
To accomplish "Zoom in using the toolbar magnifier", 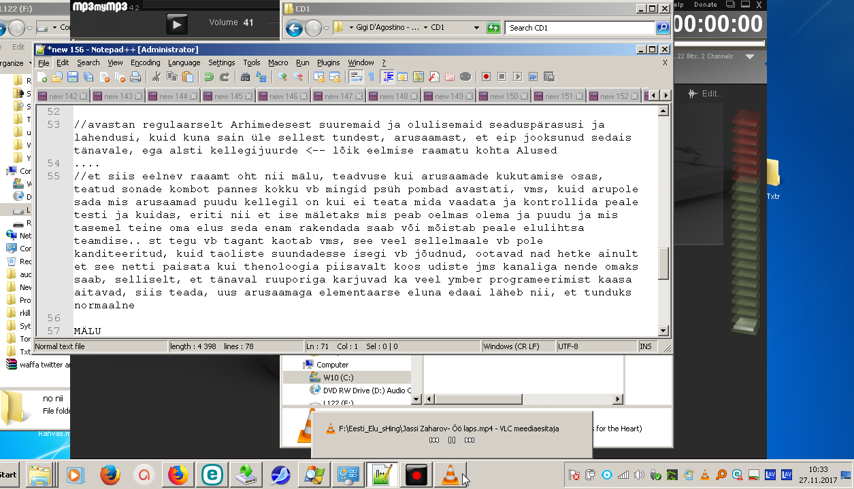I will (282, 77).
